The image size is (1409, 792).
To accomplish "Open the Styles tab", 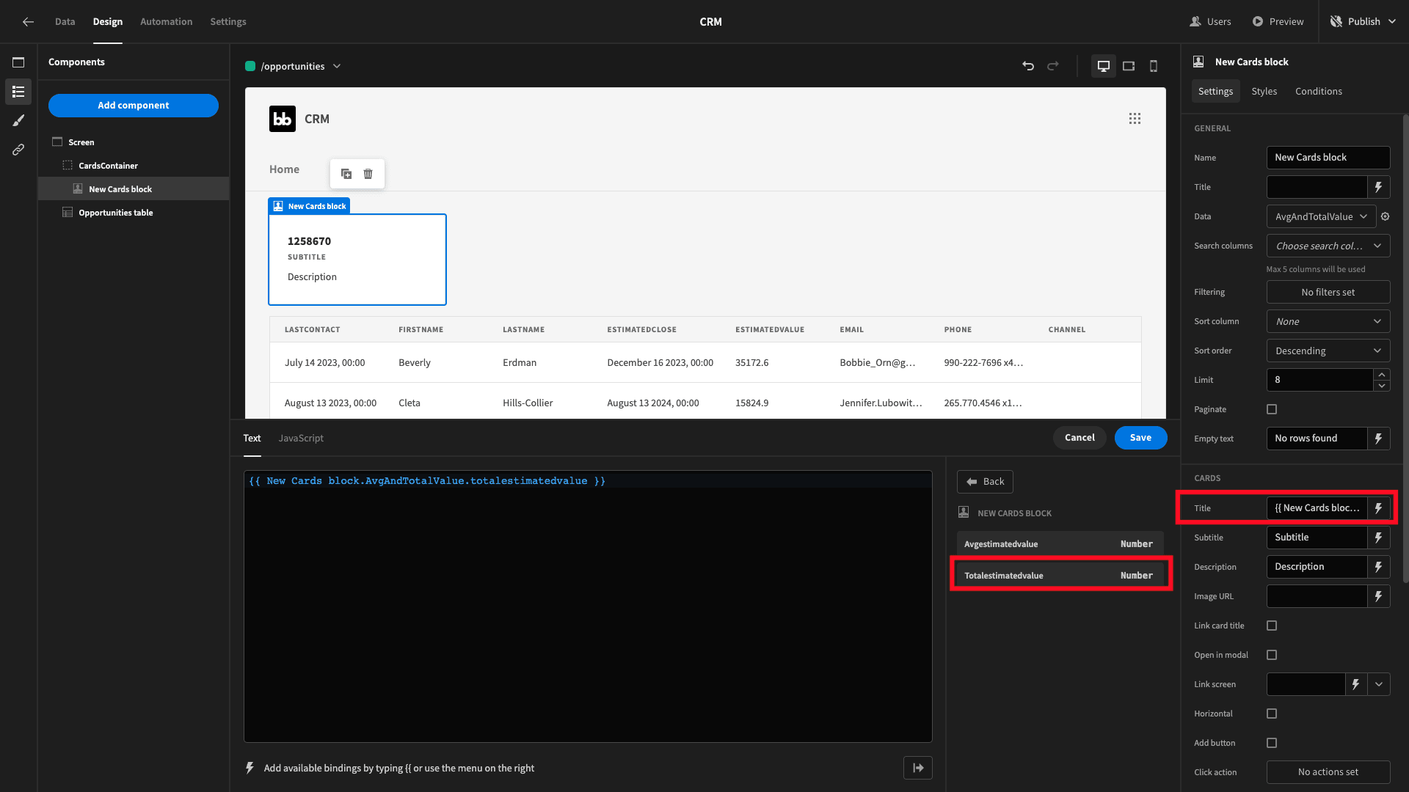I will [x=1264, y=91].
